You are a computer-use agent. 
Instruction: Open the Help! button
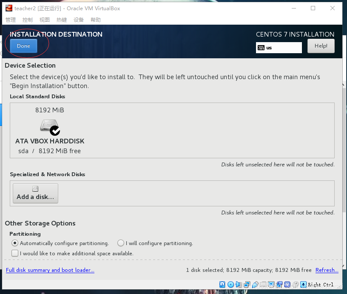point(321,46)
